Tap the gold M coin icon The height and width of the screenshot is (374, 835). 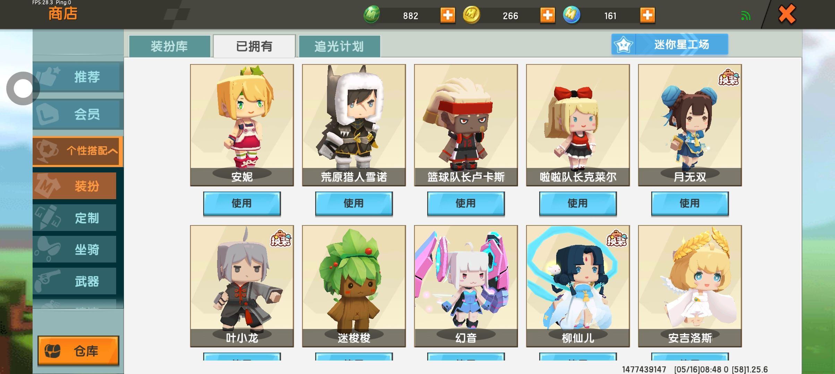click(x=472, y=15)
